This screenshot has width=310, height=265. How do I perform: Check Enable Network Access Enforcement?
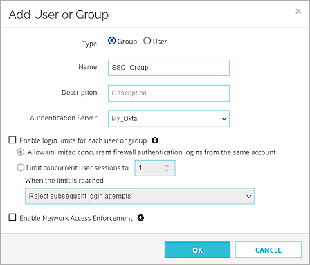[x=12, y=217]
